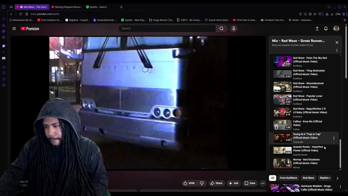The width and height of the screenshot is (348, 196).
Task: Open options for Hurricane Wisdom video
Action: [x=340, y=187]
